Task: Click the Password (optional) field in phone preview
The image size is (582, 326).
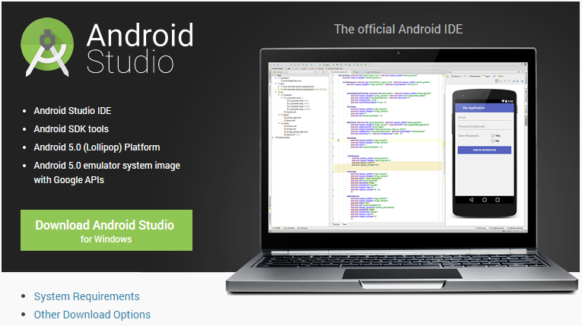Action: tap(485, 126)
